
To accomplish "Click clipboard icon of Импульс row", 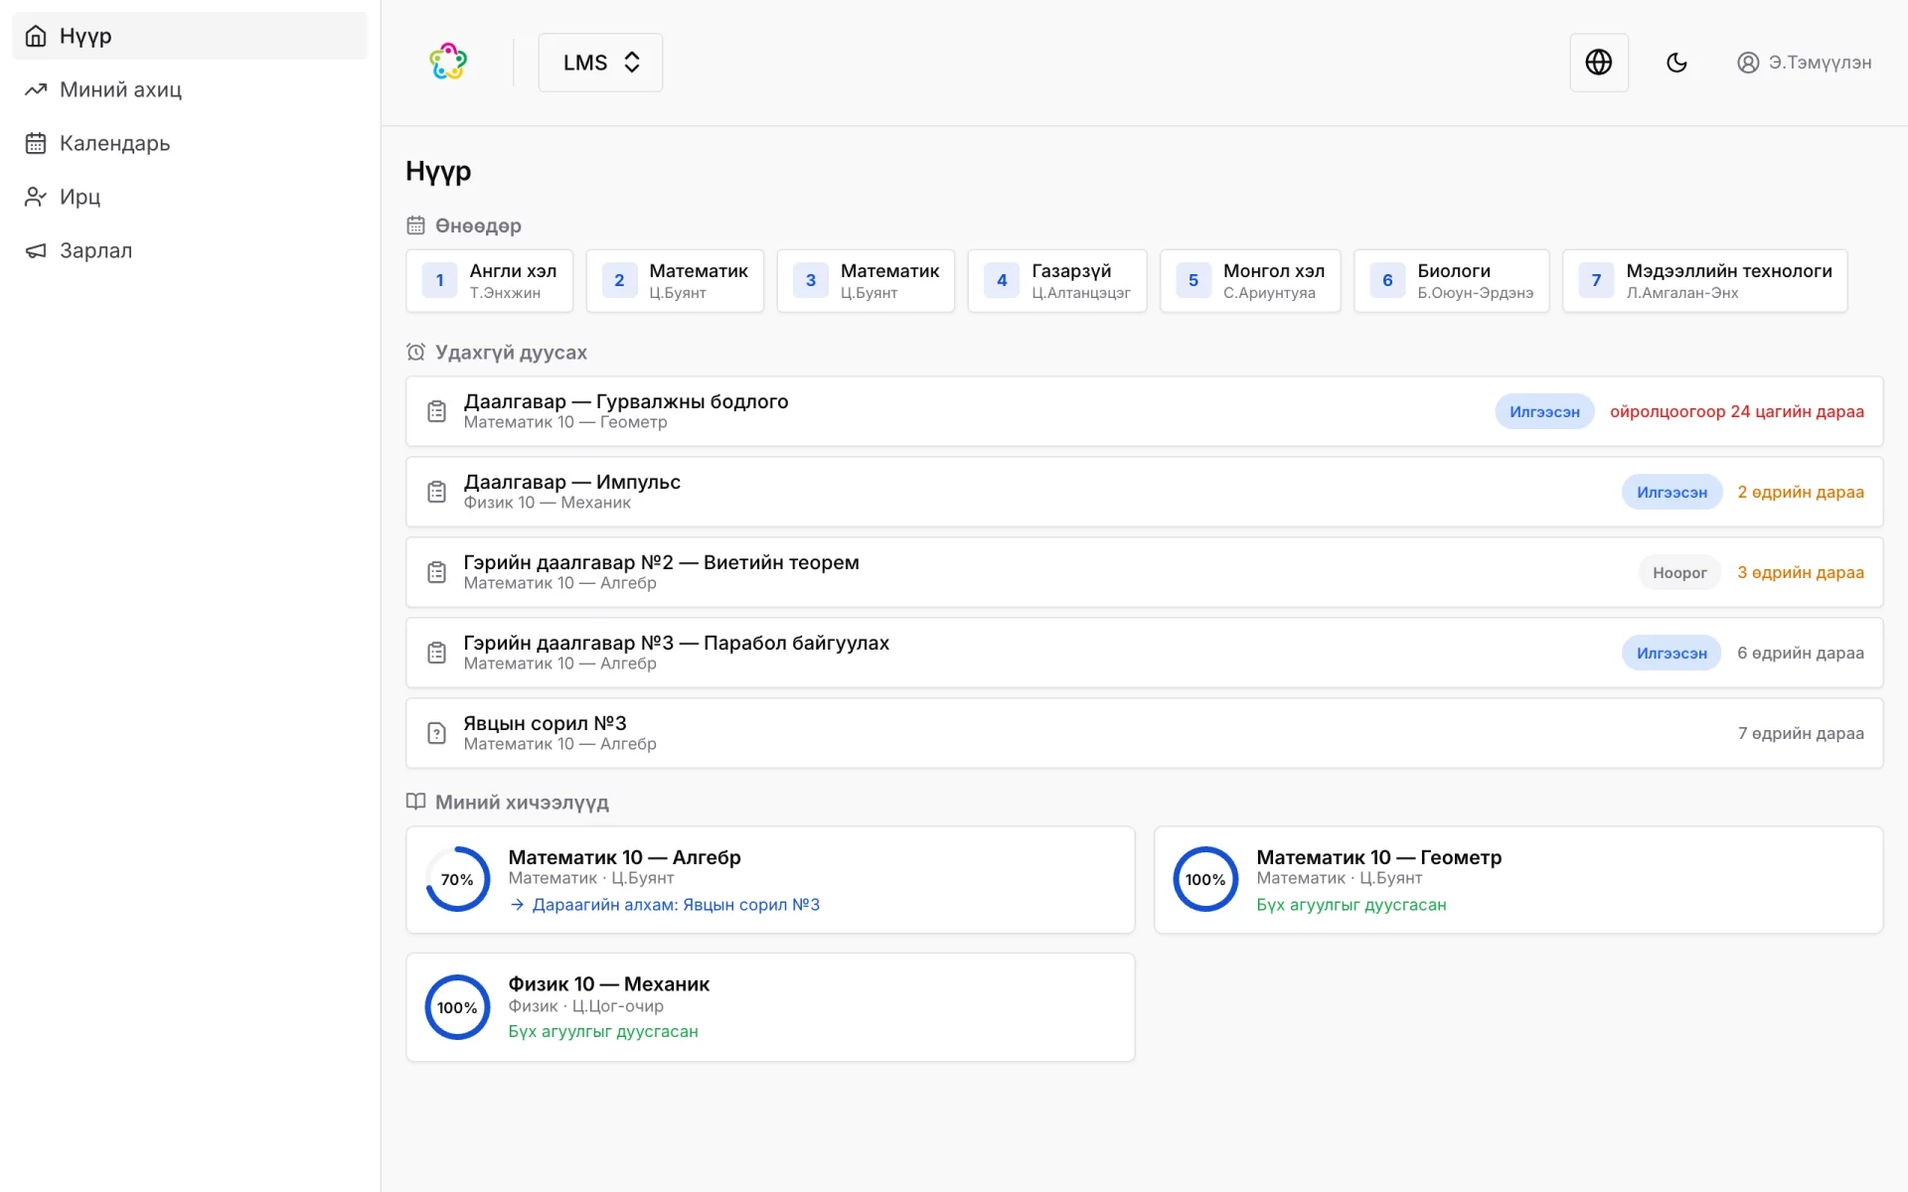I will tap(436, 492).
